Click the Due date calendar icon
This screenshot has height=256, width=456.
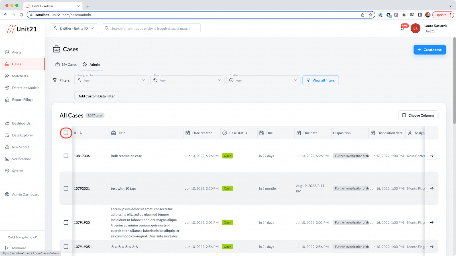(299, 133)
